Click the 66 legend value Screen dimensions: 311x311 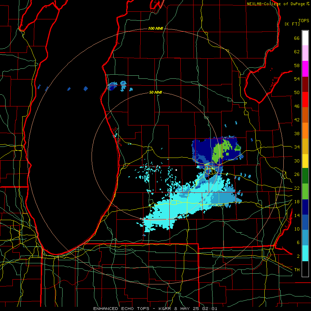click(297, 38)
